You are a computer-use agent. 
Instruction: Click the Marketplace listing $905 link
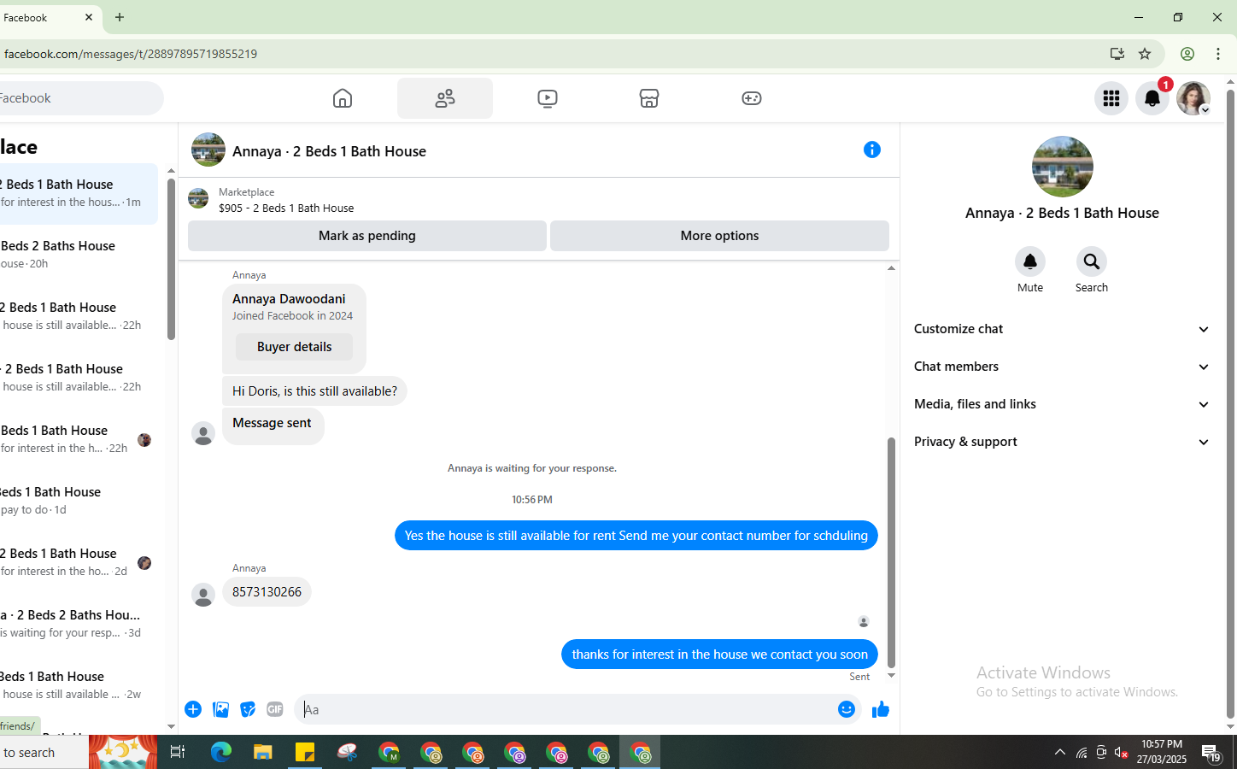click(x=286, y=208)
